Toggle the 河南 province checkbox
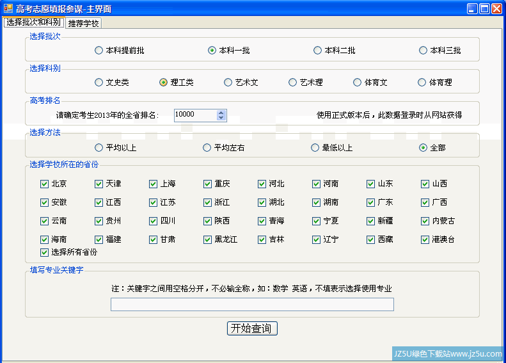 click(x=316, y=184)
